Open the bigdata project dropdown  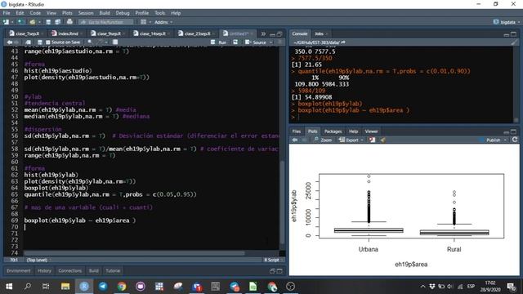click(x=507, y=22)
